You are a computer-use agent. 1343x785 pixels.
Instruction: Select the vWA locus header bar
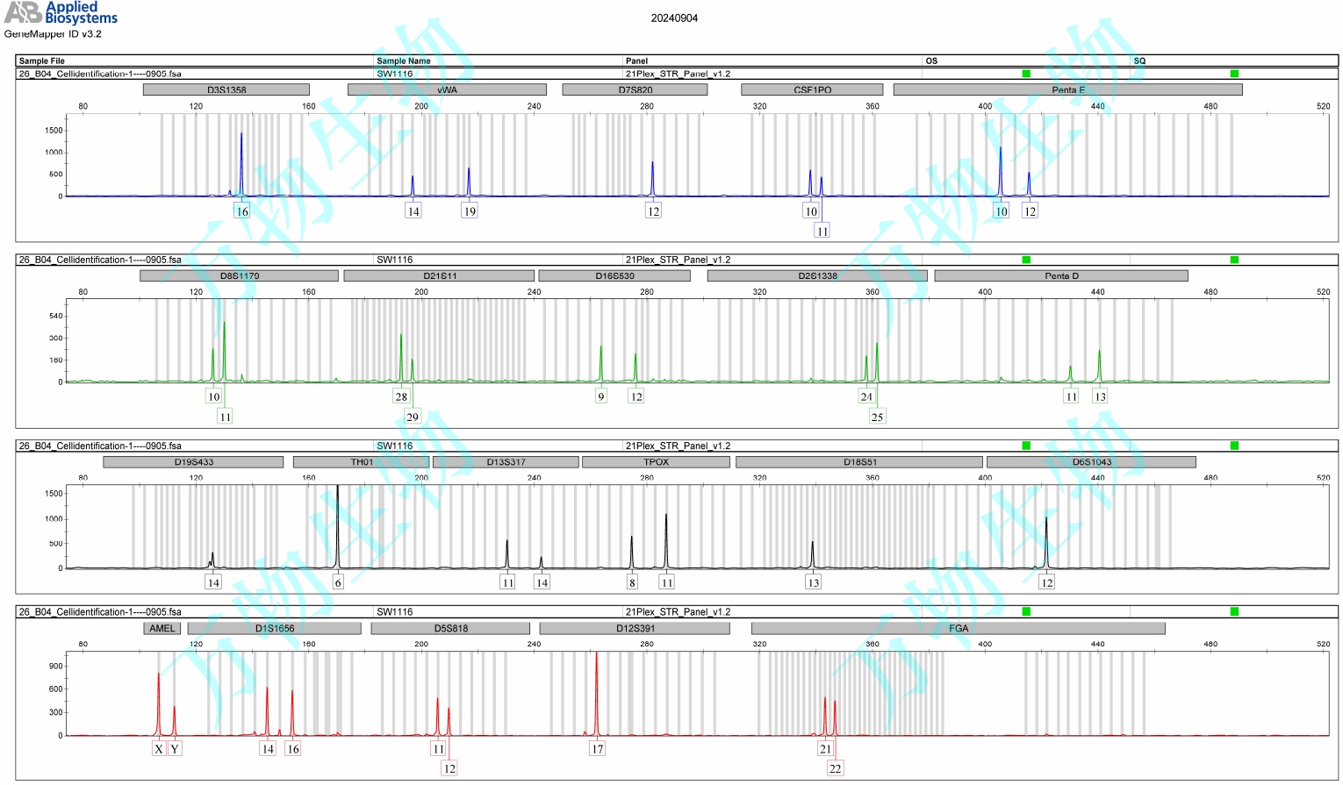[447, 89]
